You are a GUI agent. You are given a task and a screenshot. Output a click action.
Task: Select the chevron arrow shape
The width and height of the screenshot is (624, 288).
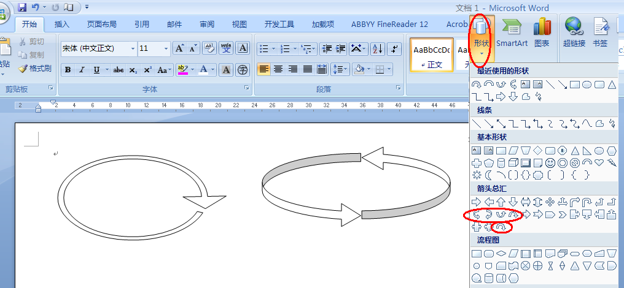pyautogui.click(x=563, y=215)
